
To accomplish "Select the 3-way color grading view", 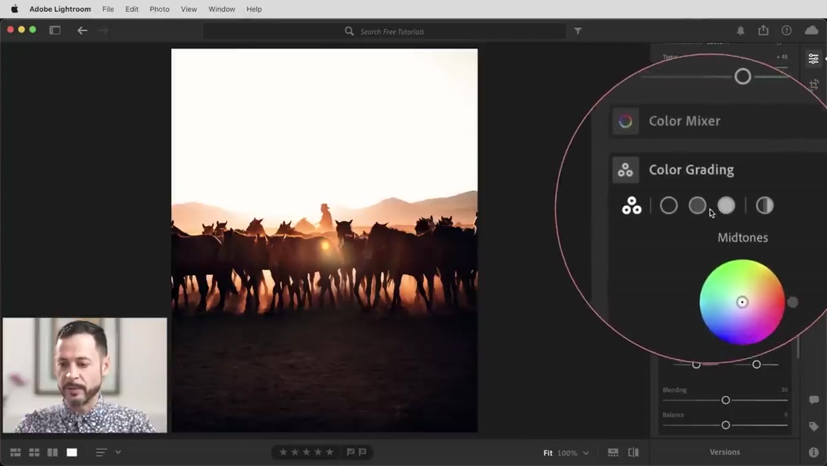I will 631,205.
